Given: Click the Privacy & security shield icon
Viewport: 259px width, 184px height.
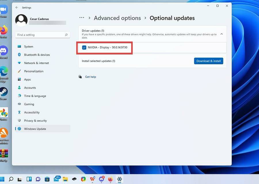Looking at the screenshot, I should [x=19, y=121].
